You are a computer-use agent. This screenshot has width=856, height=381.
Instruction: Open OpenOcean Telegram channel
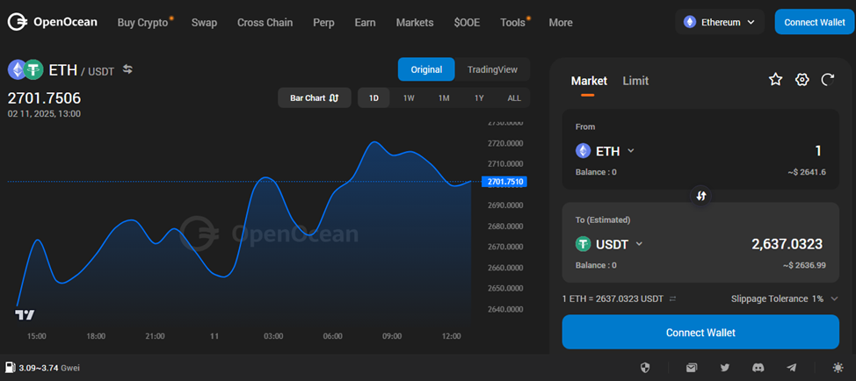(x=792, y=368)
